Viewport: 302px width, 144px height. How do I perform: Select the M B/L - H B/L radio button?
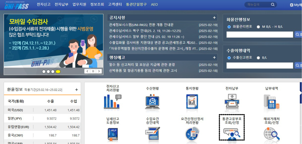tap(258, 27)
